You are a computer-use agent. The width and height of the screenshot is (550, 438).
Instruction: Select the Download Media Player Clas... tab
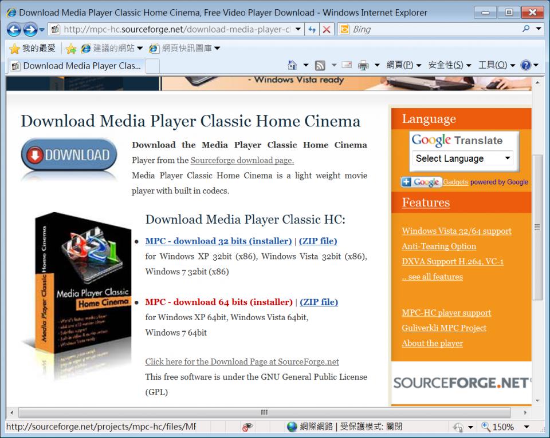(76, 66)
